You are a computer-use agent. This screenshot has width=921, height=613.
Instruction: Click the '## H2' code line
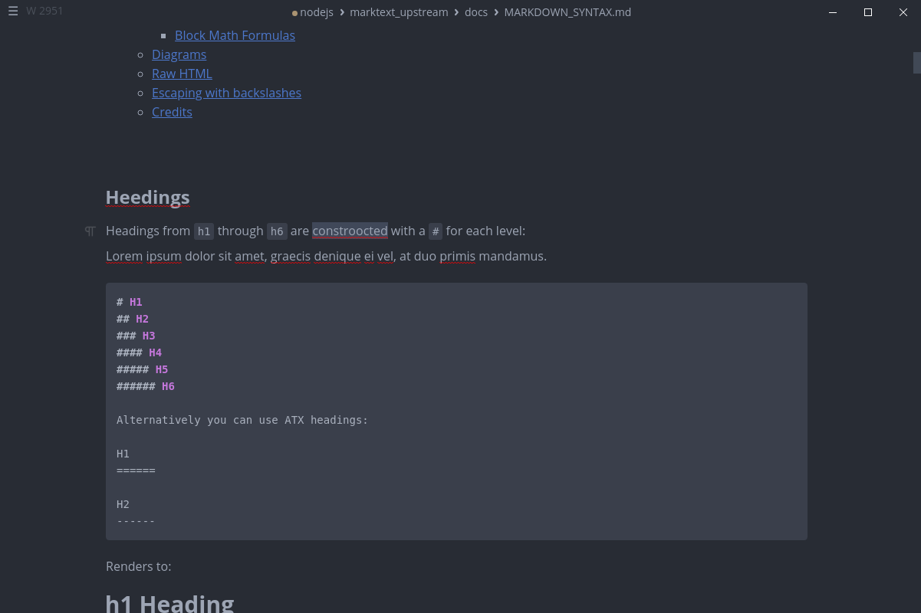[133, 319]
